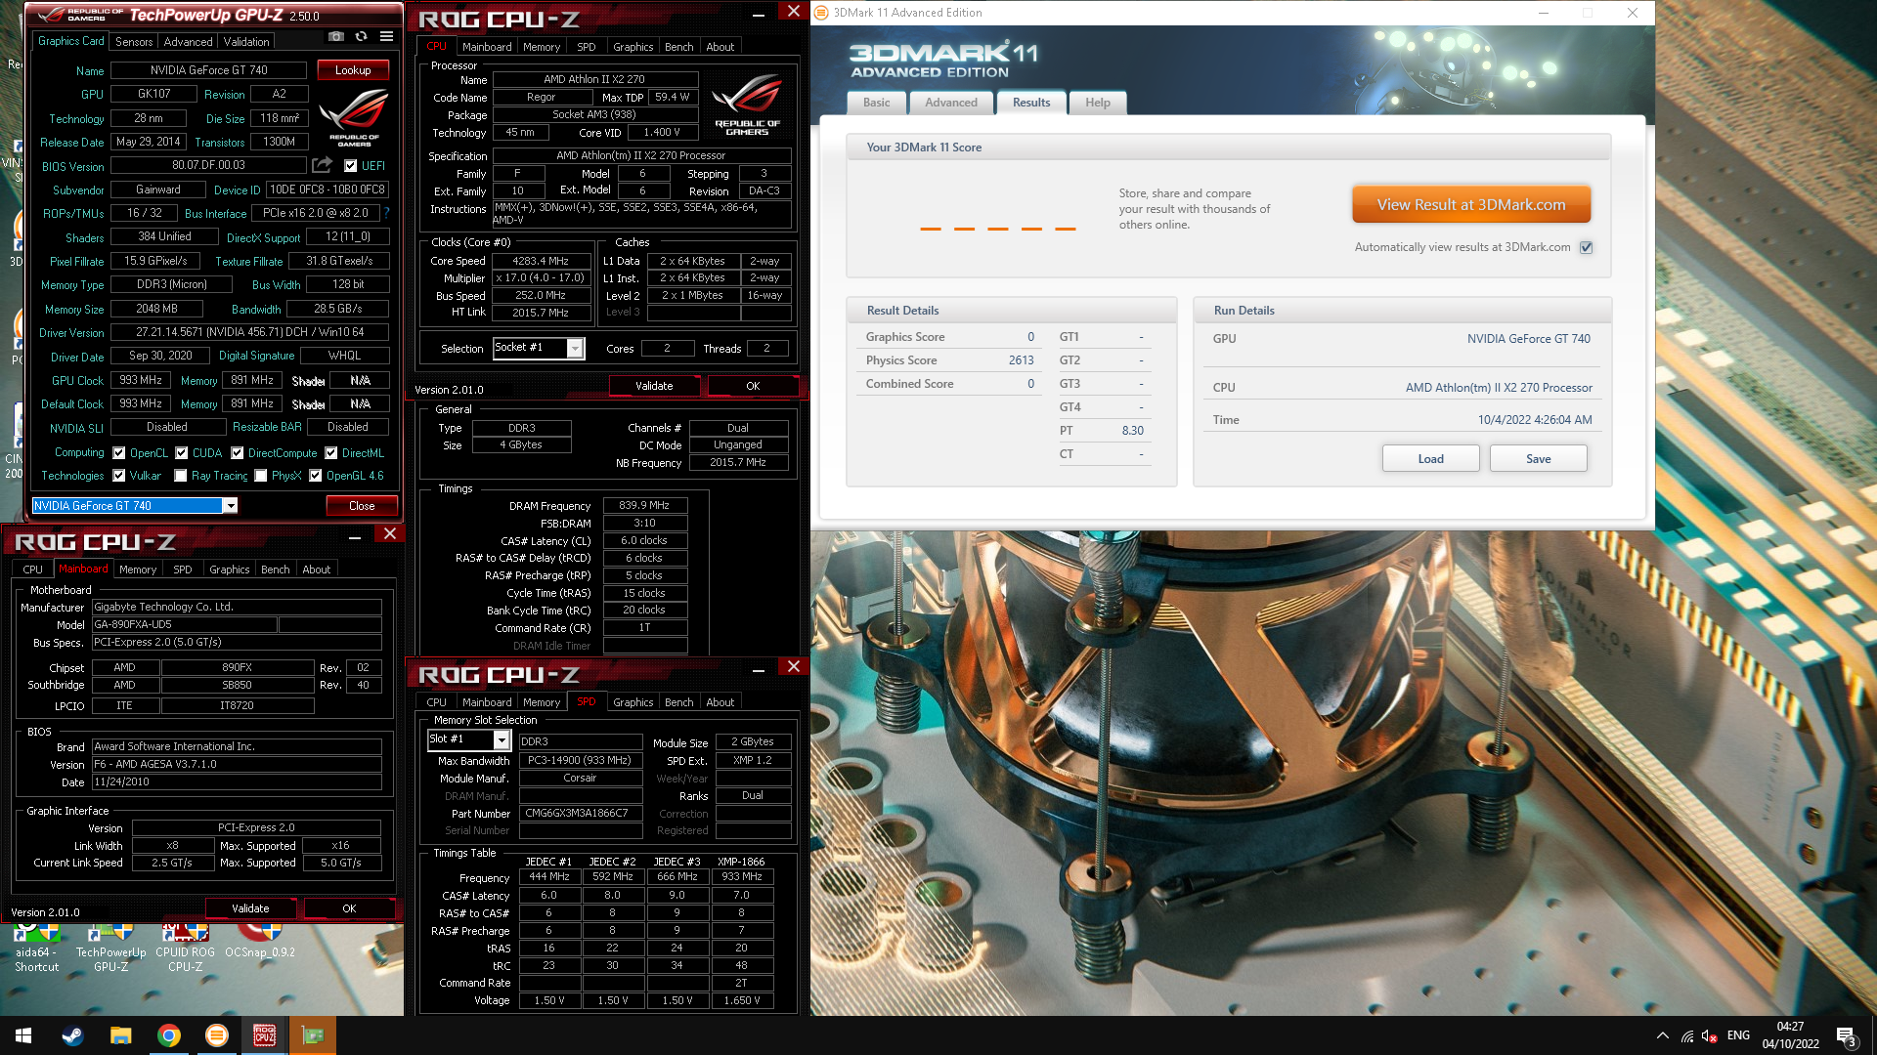This screenshot has height=1055, width=1877.
Task: Switch to the Validation tab in GPU-Z
Action: [246, 42]
